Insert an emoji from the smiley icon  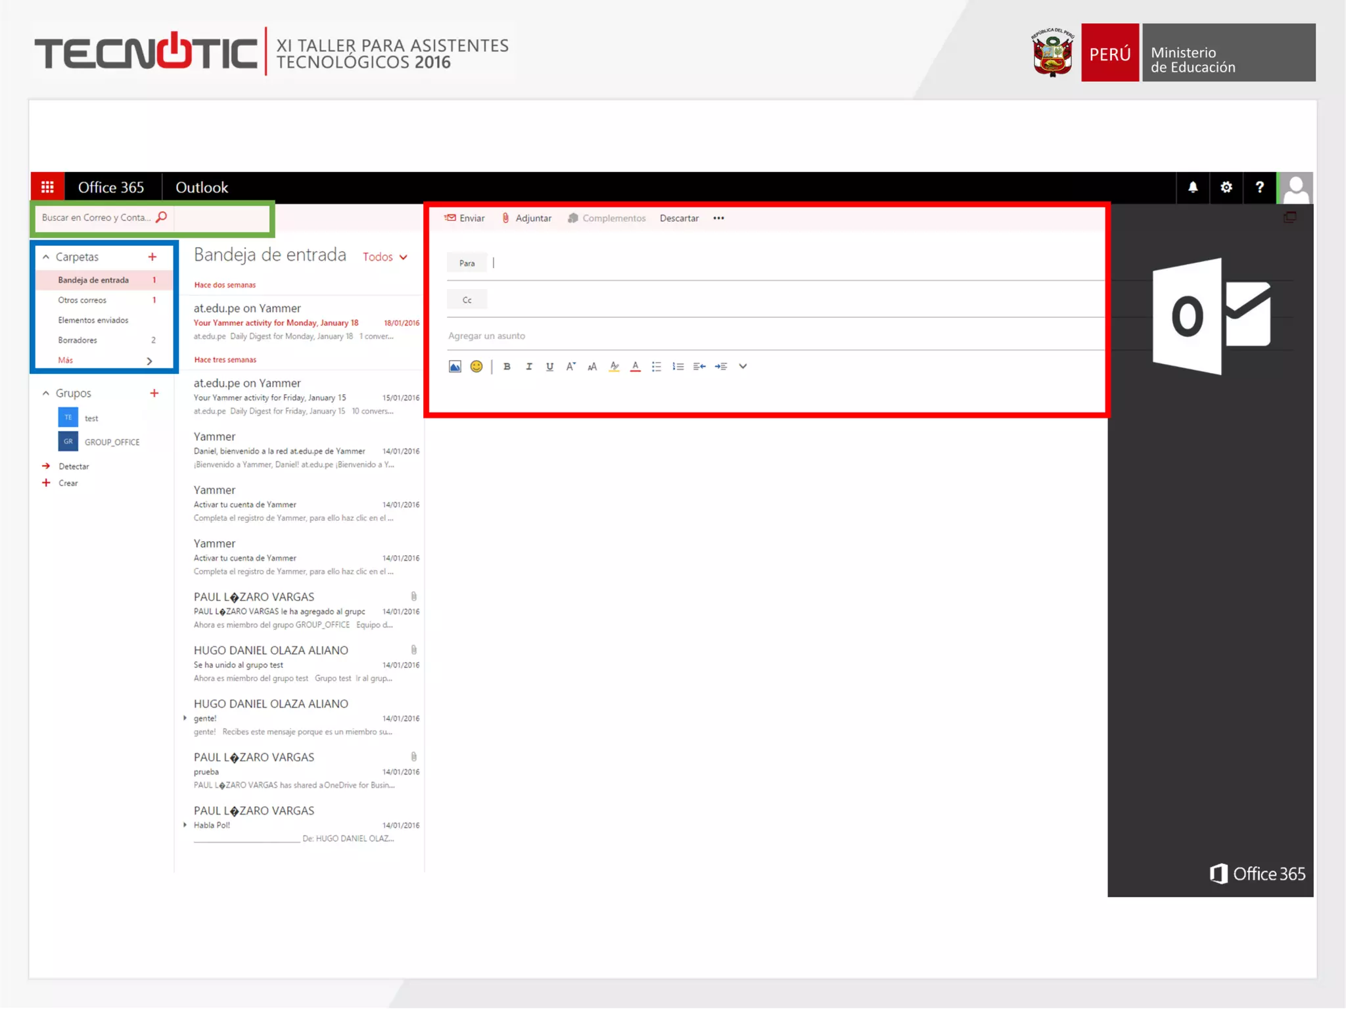(x=476, y=367)
